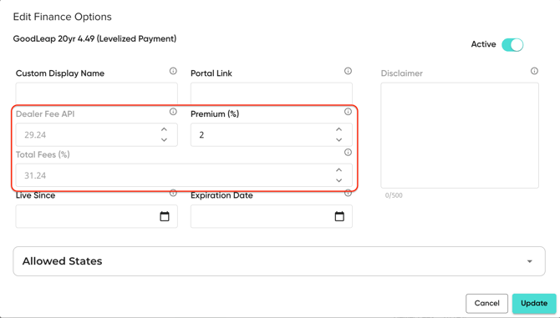The width and height of the screenshot is (560, 318).
Task: Click up arrow in Dealer Fee API field
Action: pos(164,129)
